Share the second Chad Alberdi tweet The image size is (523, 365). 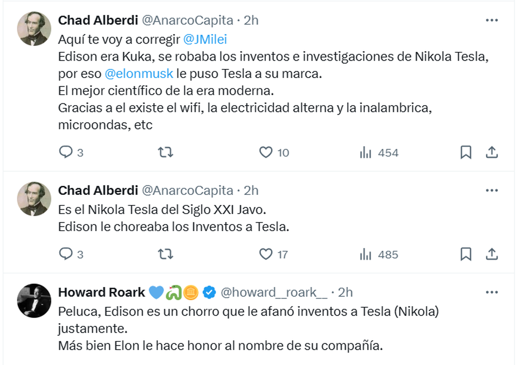click(x=492, y=254)
